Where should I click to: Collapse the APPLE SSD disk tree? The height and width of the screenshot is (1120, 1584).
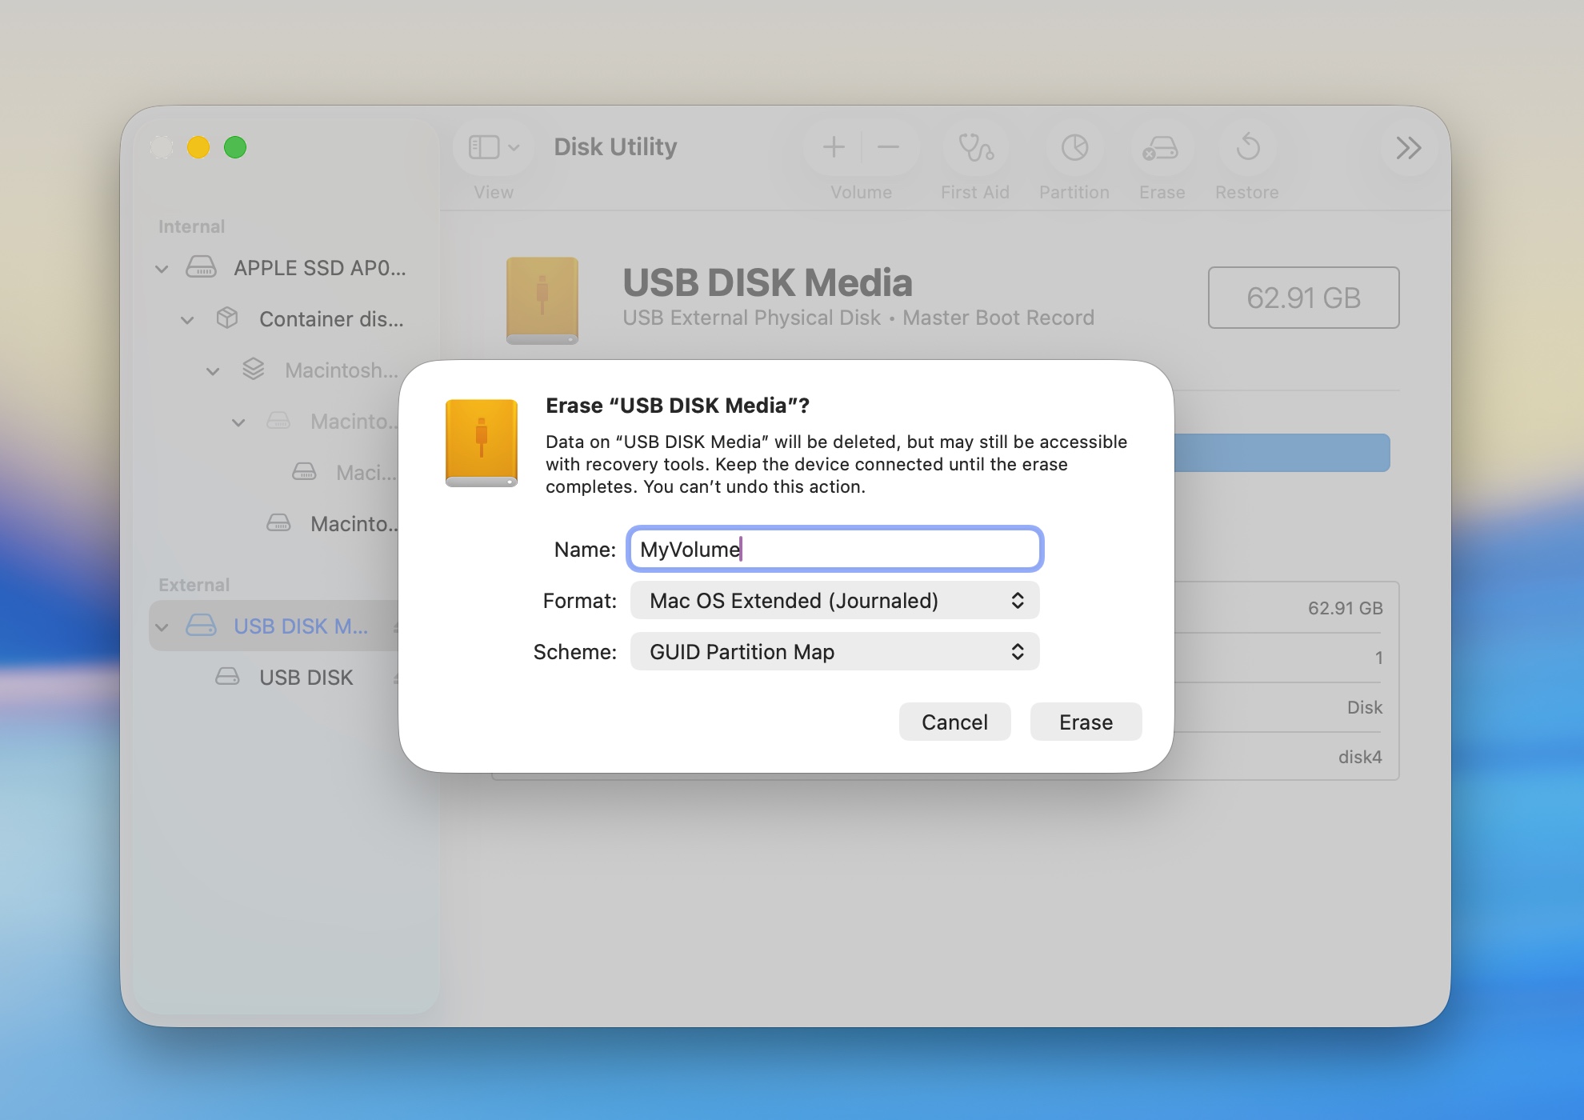[162, 269]
